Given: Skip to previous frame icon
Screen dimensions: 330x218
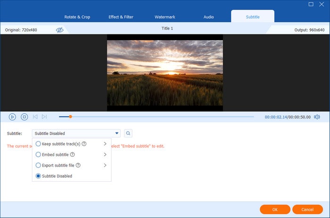Looking at the screenshot, I should pyautogui.click(x=35, y=117).
